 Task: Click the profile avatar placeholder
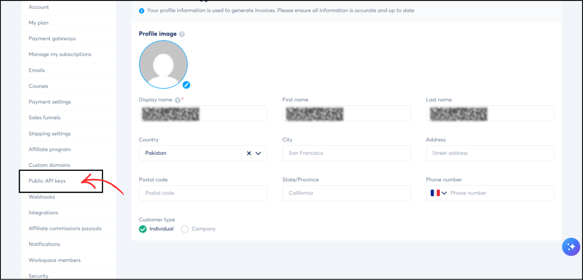click(163, 64)
